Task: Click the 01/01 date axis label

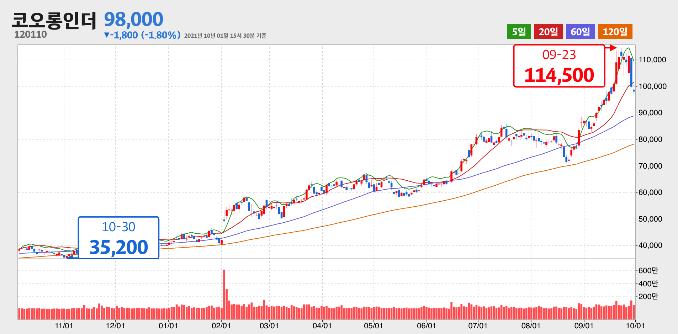Action: 168,326
